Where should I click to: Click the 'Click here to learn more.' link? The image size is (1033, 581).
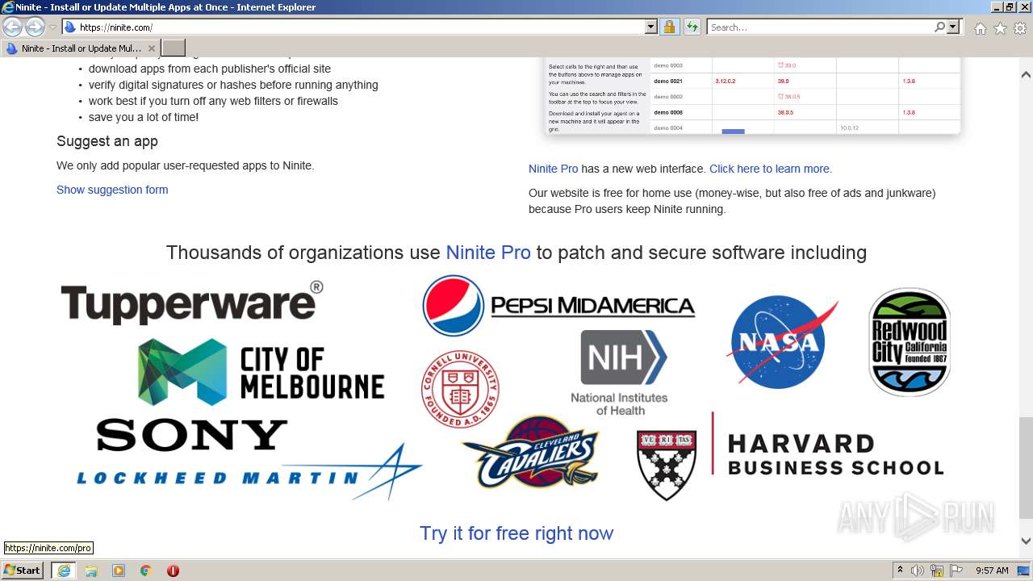(771, 169)
